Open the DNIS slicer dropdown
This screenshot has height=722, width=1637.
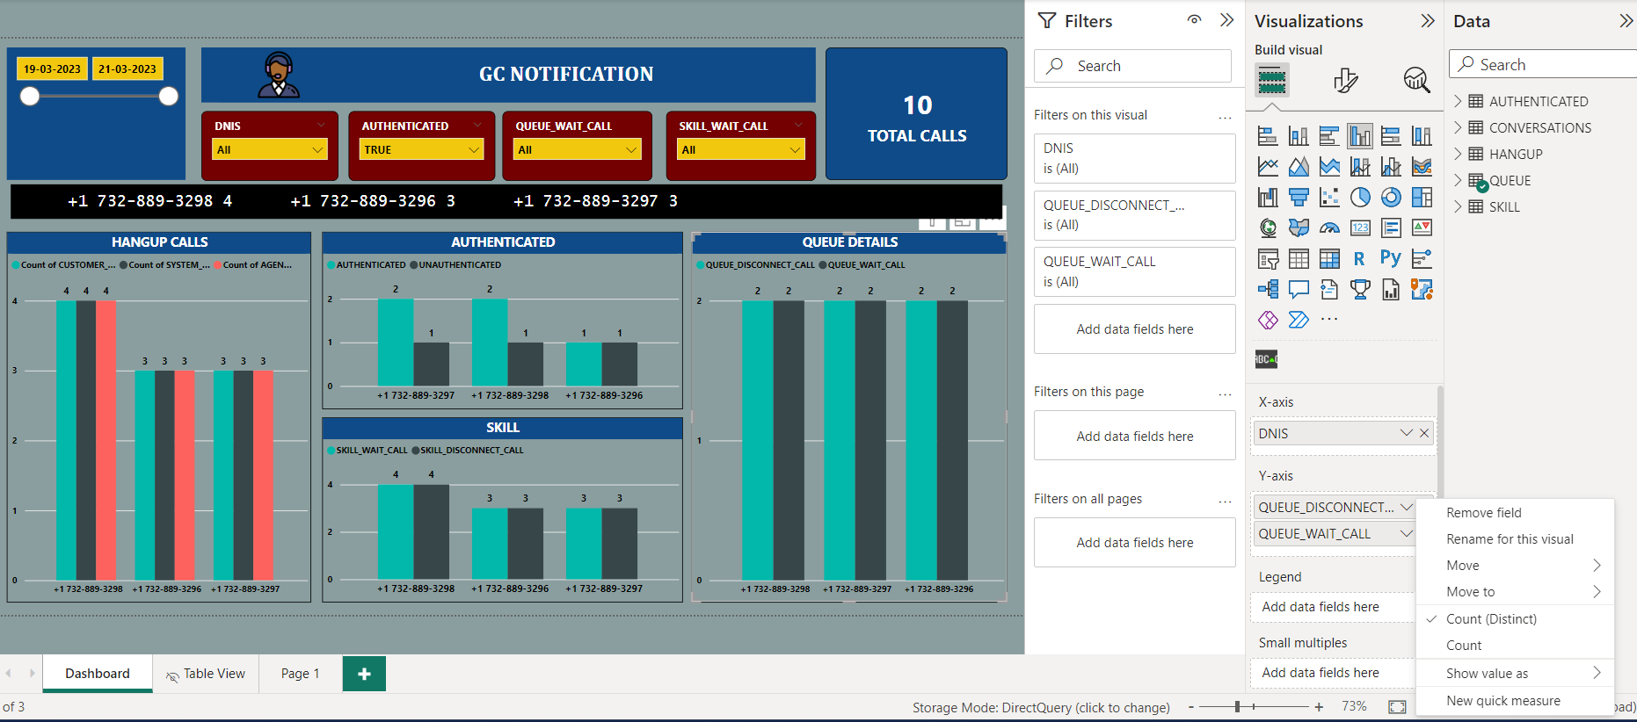click(x=270, y=149)
